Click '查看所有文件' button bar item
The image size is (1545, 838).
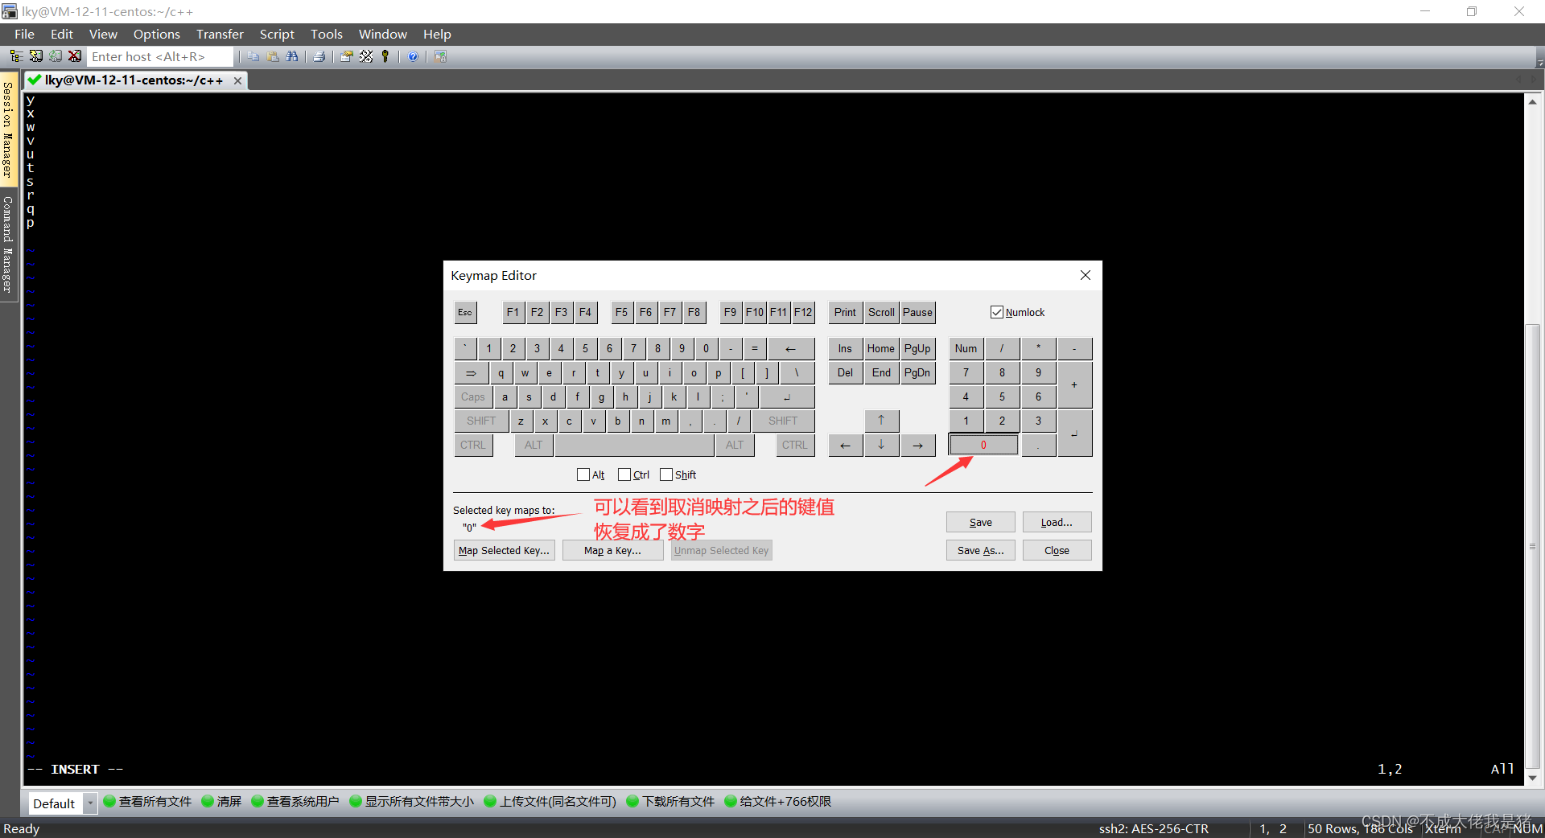[x=147, y=801]
